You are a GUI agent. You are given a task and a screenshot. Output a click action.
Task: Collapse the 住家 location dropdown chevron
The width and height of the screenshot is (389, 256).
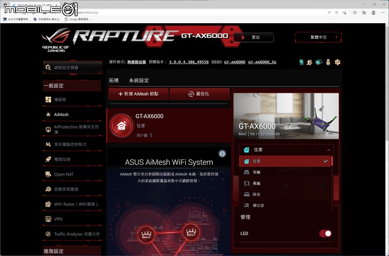point(328,150)
